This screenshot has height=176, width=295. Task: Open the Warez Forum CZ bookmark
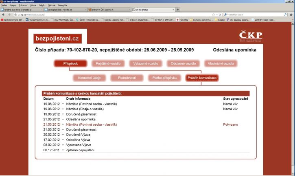(x=37, y=20)
